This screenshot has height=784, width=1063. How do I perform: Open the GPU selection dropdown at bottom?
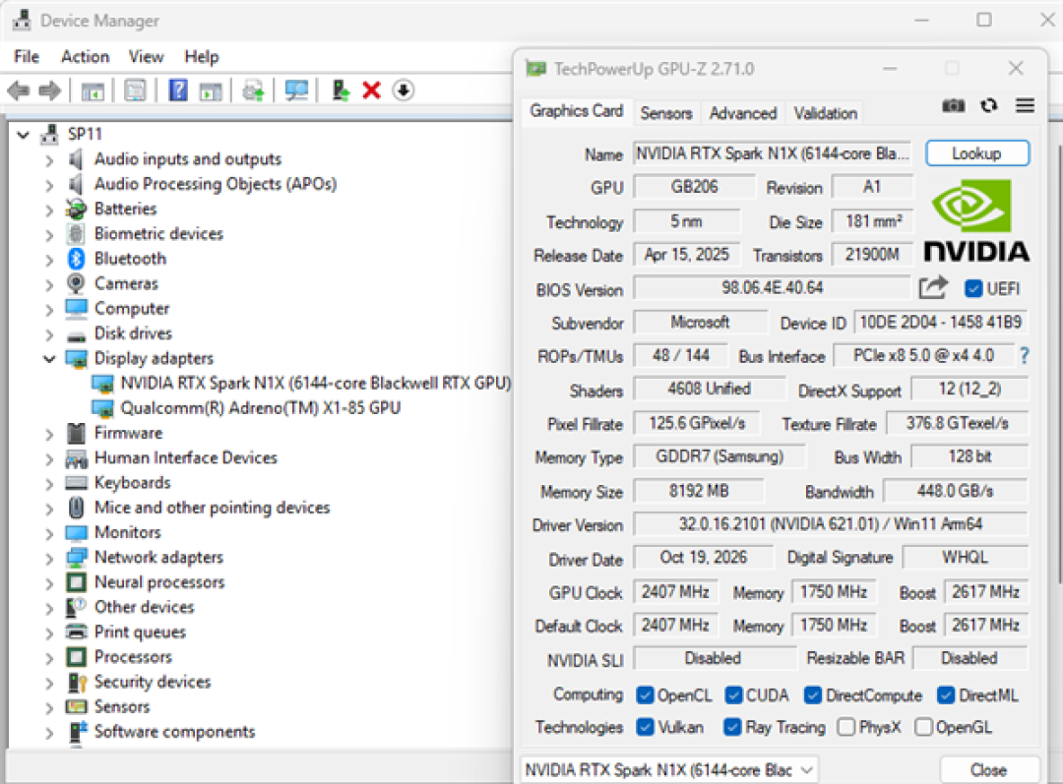coord(669,770)
